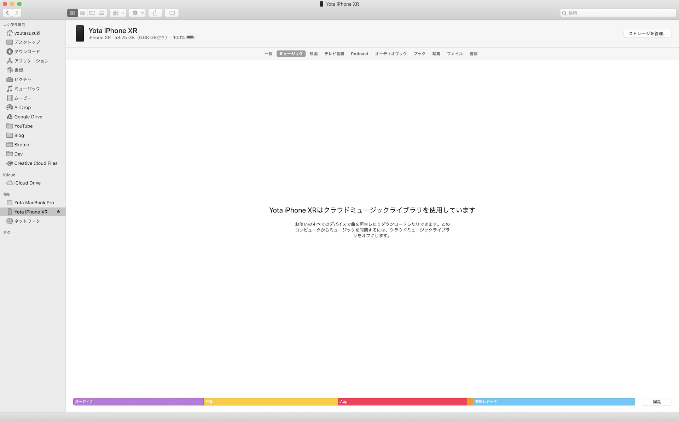This screenshot has width=679, height=421.
Task: Select Yota MacBook Pro in sidebar
Action: (34, 202)
